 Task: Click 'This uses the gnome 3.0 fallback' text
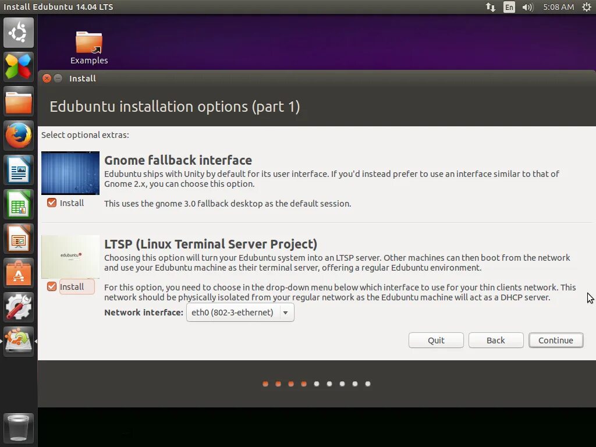click(228, 204)
